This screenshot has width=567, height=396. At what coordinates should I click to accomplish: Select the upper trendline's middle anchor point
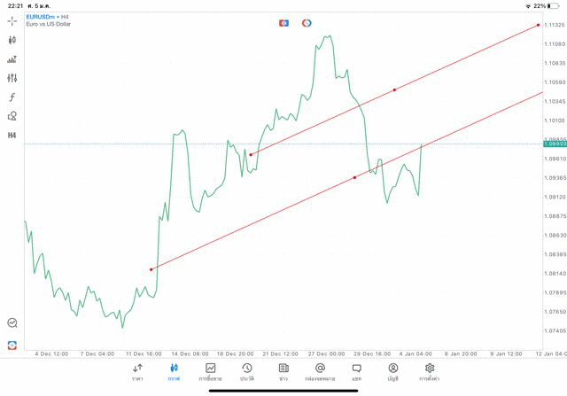(394, 89)
